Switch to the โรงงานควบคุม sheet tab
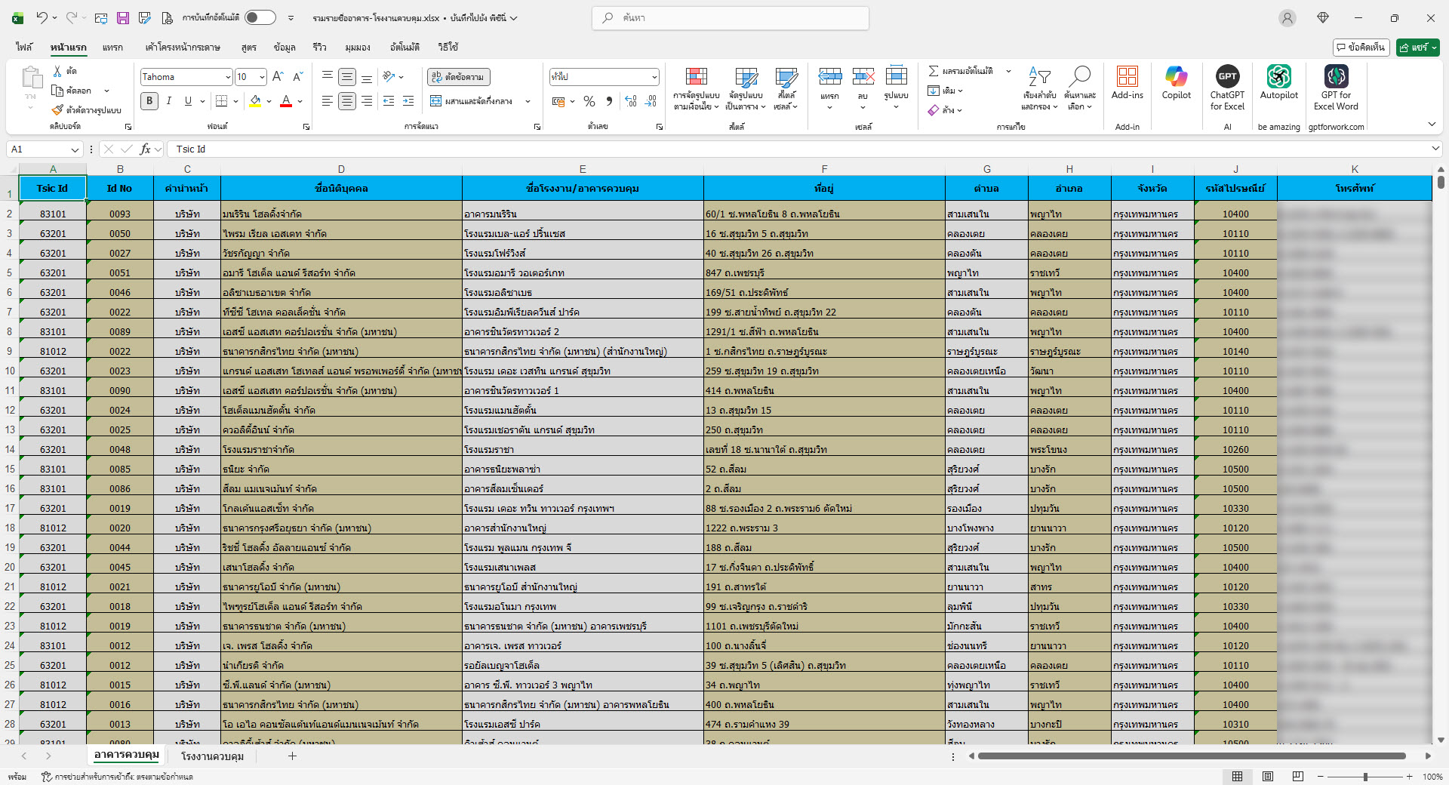The height and width of the screenshot is (785, 1449). pos(212,756)
